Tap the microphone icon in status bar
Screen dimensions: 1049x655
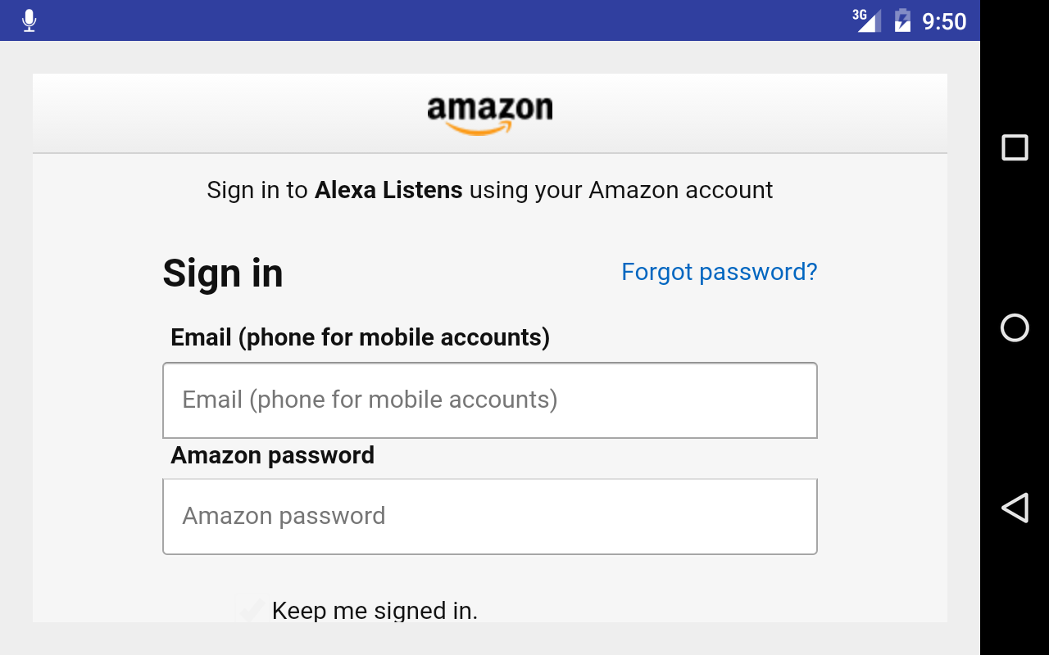(x=30, y=20)
